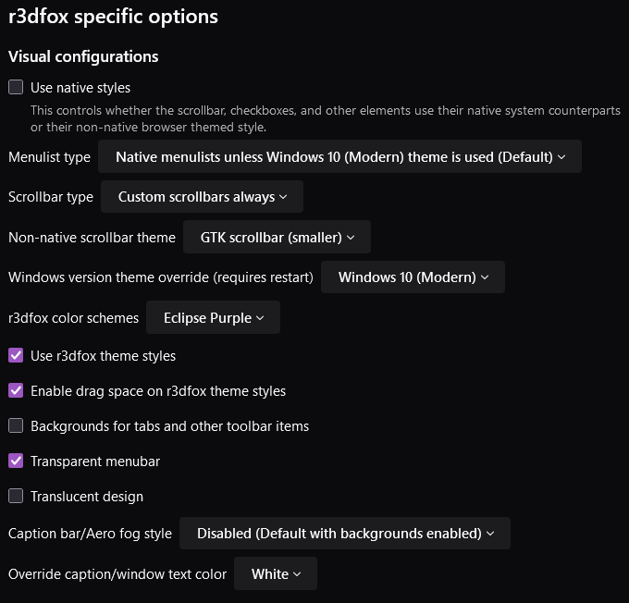Screen dimensions: 629x603
Task: Open the Menulist type dropdown
Action: (x=339, y=157)
